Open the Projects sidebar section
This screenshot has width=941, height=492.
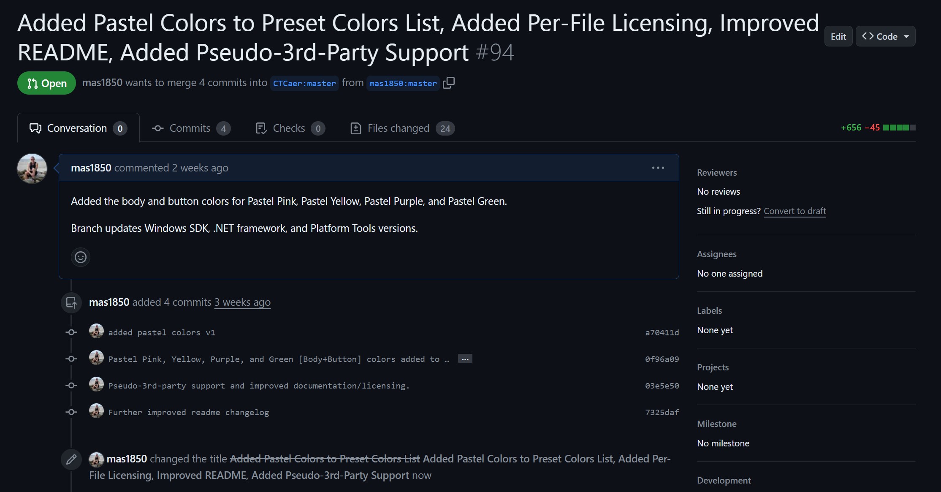click(x=713, y=367)
